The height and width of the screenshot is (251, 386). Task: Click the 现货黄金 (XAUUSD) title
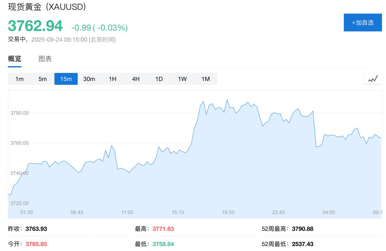(47, 7)
